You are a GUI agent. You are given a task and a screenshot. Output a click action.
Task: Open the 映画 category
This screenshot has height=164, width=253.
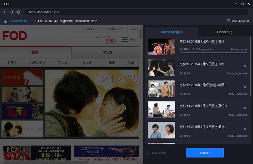pyautogui.click(x=112, y=63)
